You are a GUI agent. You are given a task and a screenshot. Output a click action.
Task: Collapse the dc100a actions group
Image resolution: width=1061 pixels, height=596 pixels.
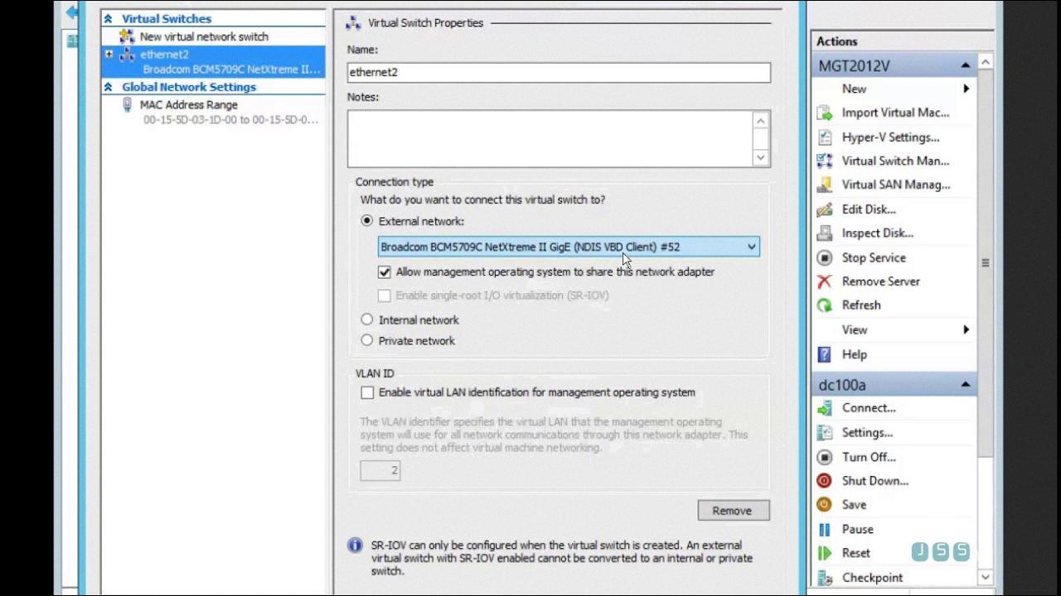click(x=966, y=385)
